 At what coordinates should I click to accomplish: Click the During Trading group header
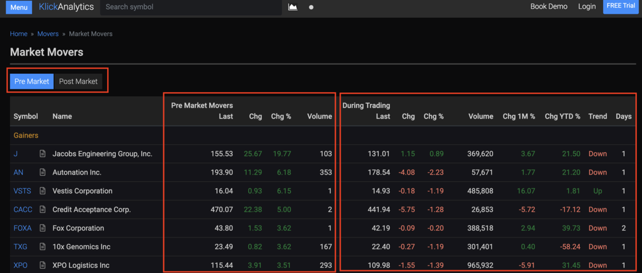[x=366, y=106]
